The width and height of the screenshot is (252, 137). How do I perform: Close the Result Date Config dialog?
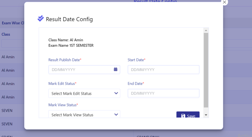(x=224, y=2)
